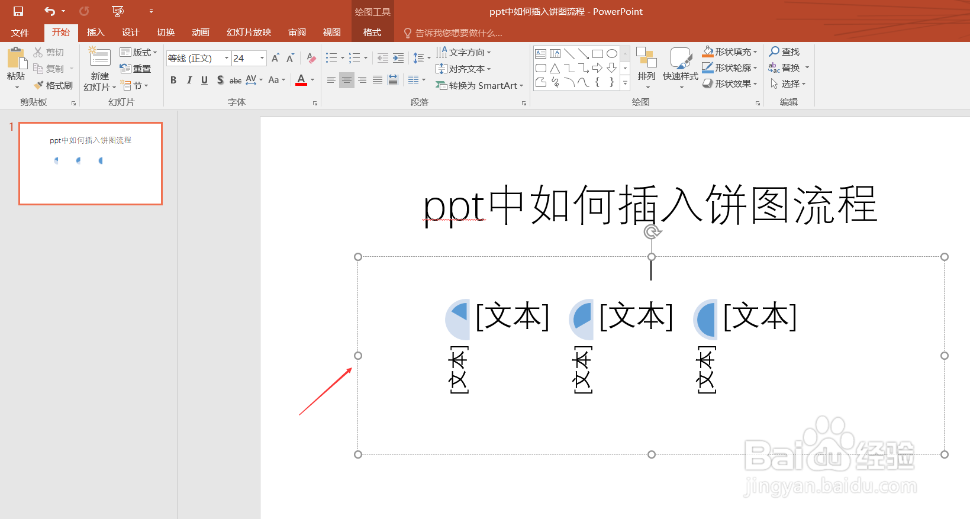This screenshot has width=970, height=519.
Task: Open the Font dialog launcher in 字体 group
Action: point(315,103)
